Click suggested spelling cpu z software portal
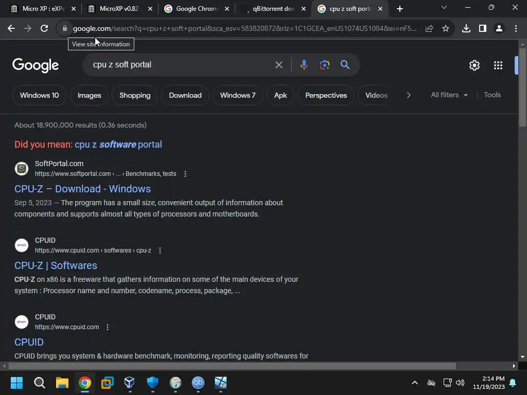Viewport: 527px width, 395px height. 118,145
